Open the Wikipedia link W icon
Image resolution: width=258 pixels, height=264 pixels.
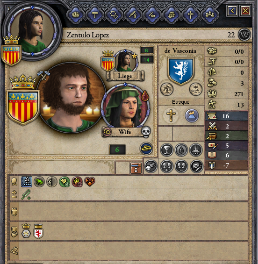(x=244, y=35)
